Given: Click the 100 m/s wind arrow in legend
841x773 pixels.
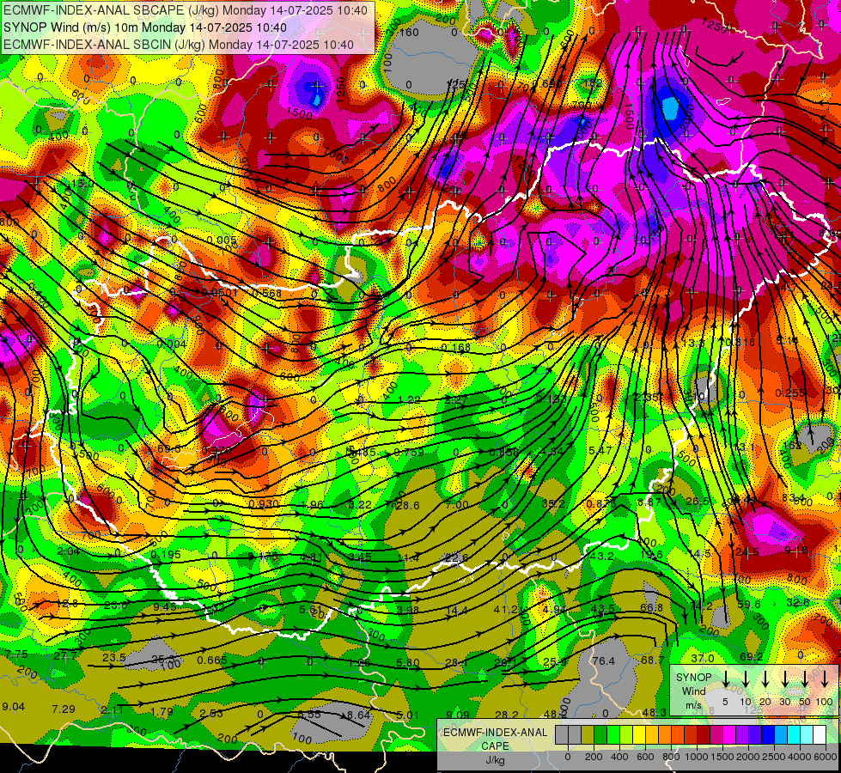Looking at the screenshot, I should [x=825, y=679].
